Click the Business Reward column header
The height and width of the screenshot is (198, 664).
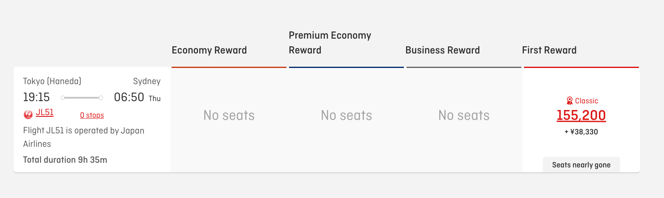tap(442, 50)
